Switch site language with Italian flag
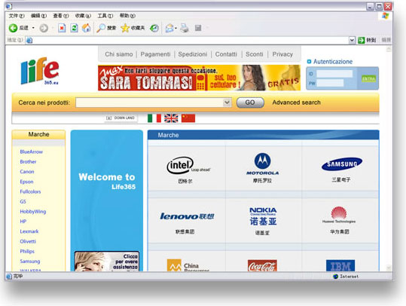 pyautogui.click(x=154, y=118)
